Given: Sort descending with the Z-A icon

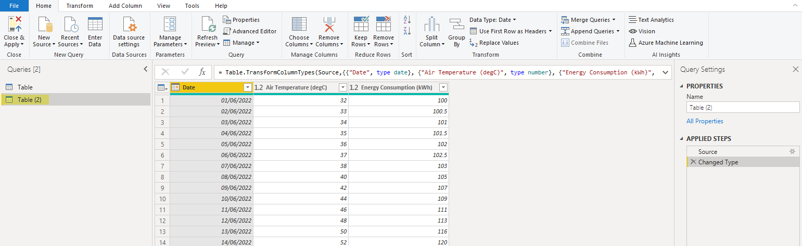Looking at the screenshot, I should pyautogui.click(x=407, y=31).
